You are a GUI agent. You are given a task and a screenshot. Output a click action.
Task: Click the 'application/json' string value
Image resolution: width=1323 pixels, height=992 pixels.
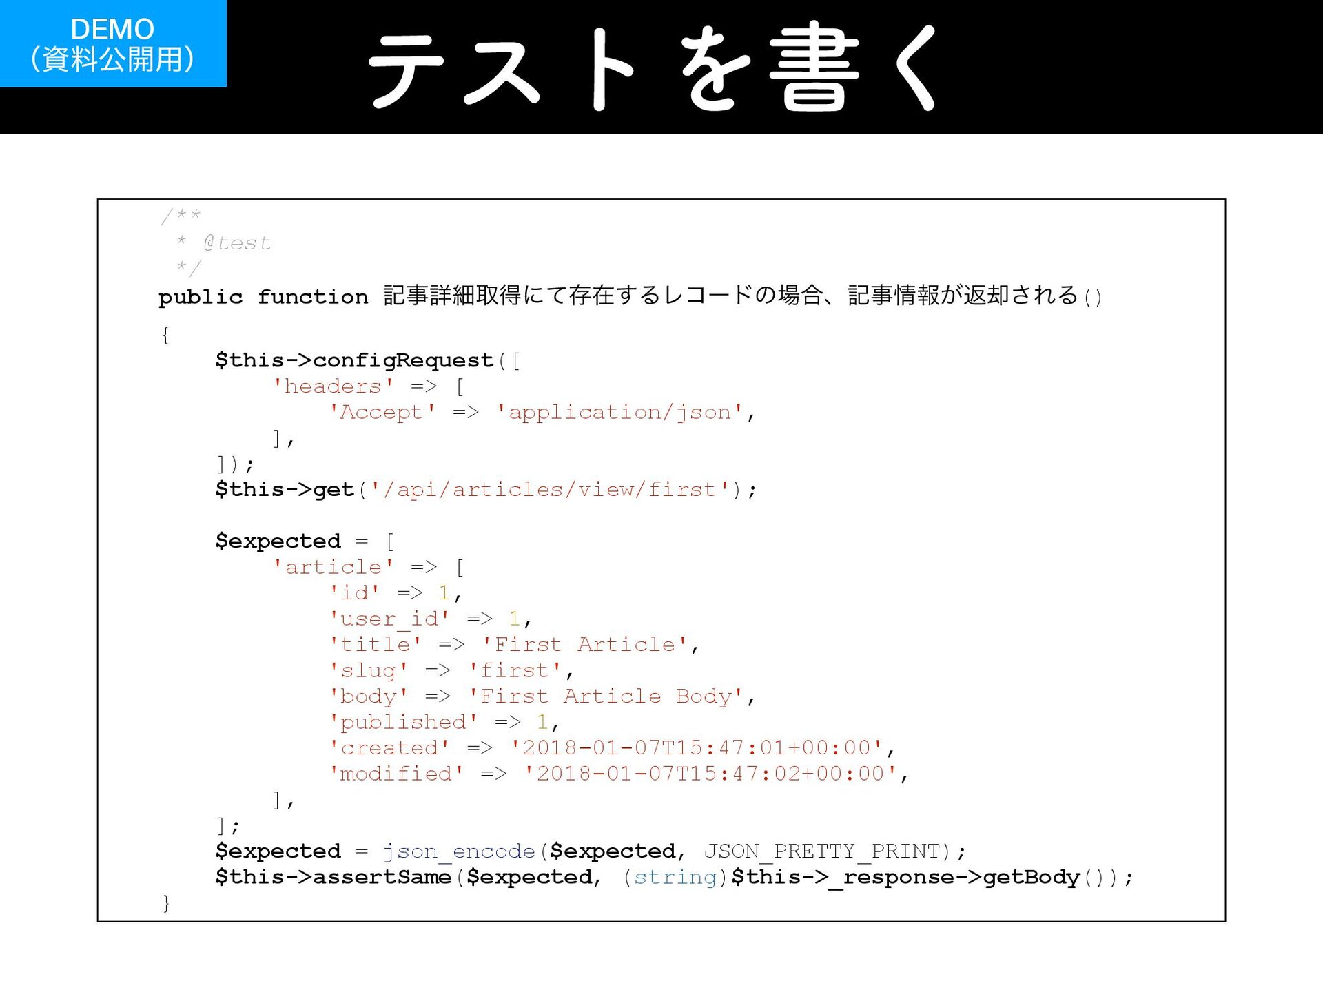tap(619, 412)
